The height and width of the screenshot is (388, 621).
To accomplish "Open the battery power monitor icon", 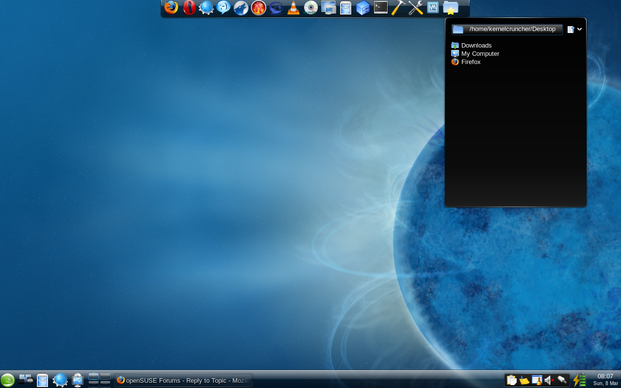I will (x=579, y=380).
